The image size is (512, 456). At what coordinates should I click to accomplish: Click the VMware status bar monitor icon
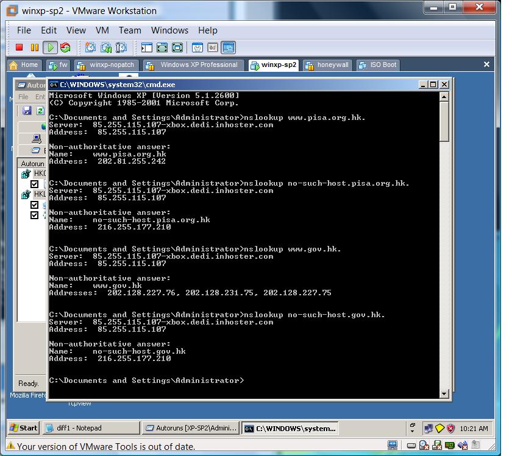392,445
